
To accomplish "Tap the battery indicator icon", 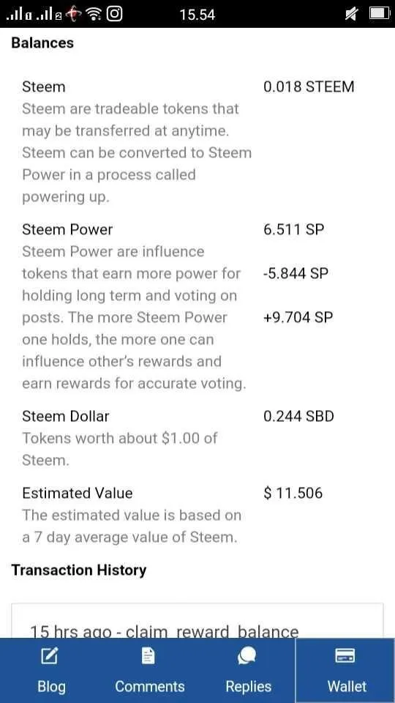I will tap(379, 13).
